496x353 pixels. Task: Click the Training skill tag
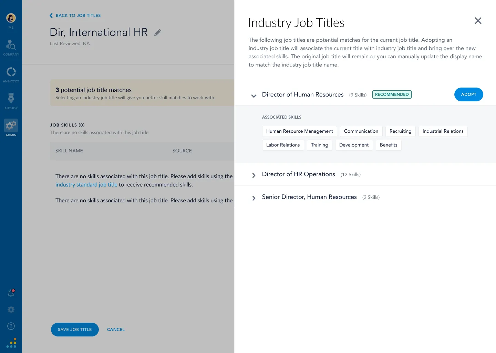click(x=320, y=145)
